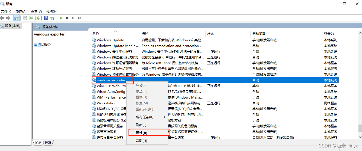
Task: Click the gear icon beside 蓝牙支持服务
Action: point(94,132)
